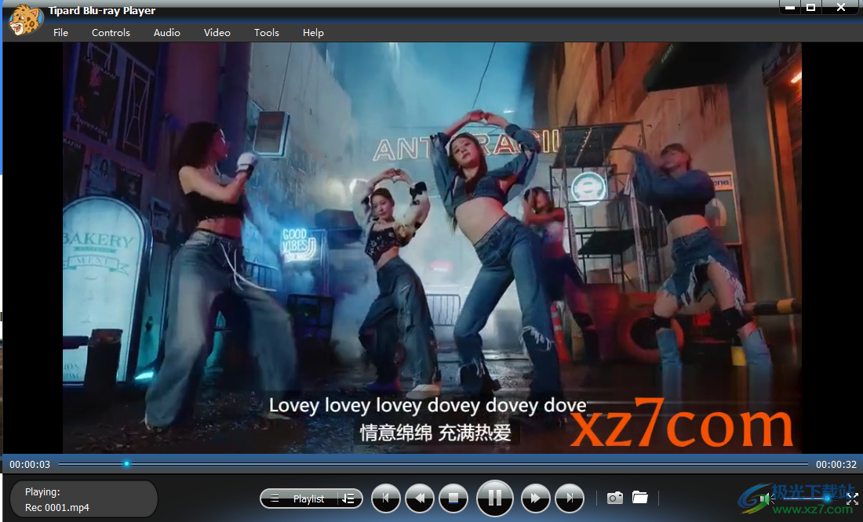Close the Tipard Blu-ray Player window
Viewport: 863px width, 522px height.
click(841, 7)
